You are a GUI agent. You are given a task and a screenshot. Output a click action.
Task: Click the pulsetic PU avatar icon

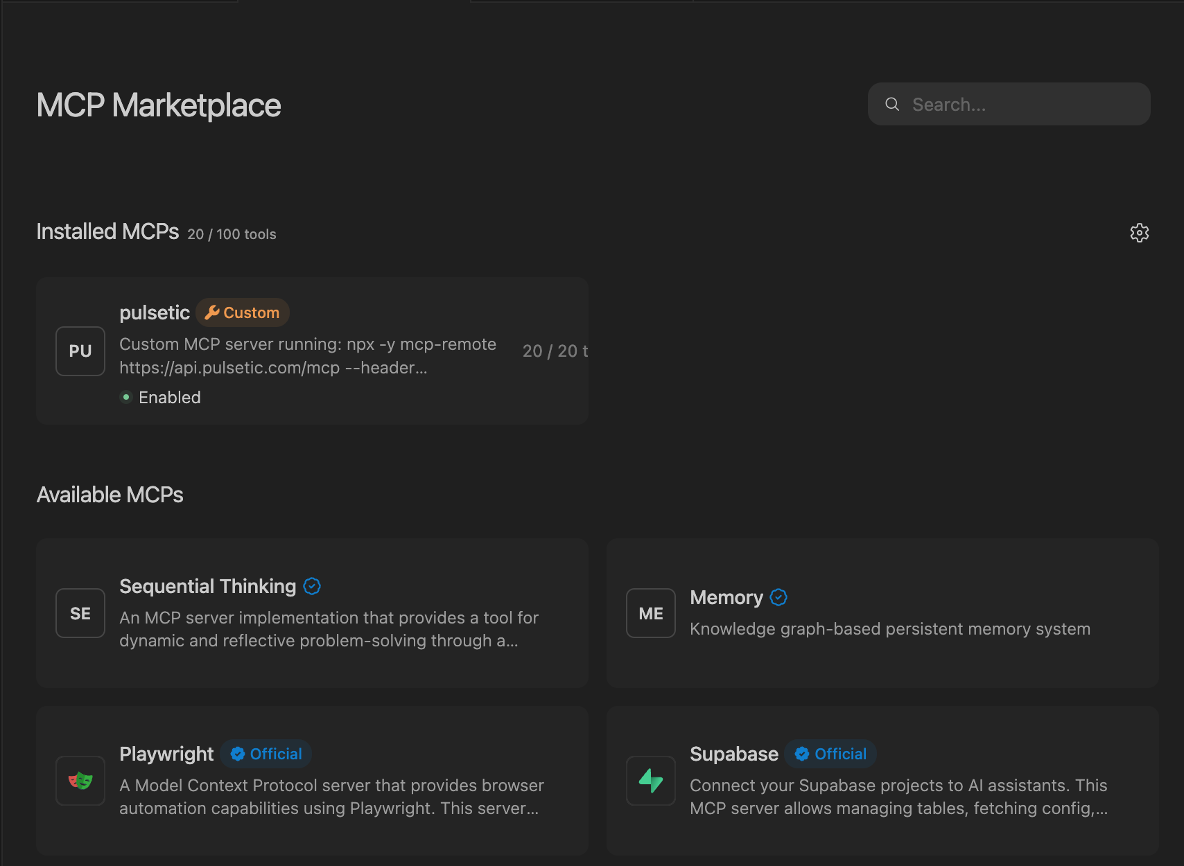pyautogui.click(x=80, y=351)
